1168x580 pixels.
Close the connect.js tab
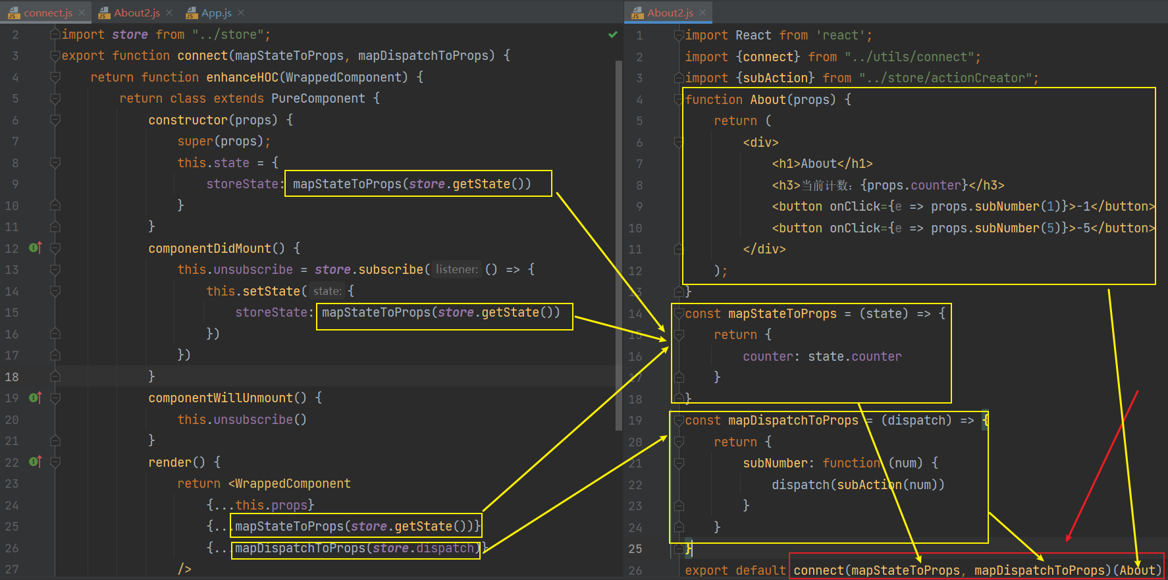tap(82, 13)
